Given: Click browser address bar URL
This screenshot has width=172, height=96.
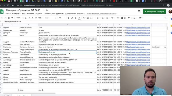Looking at the screenshot, I should (x=64, y=5).
